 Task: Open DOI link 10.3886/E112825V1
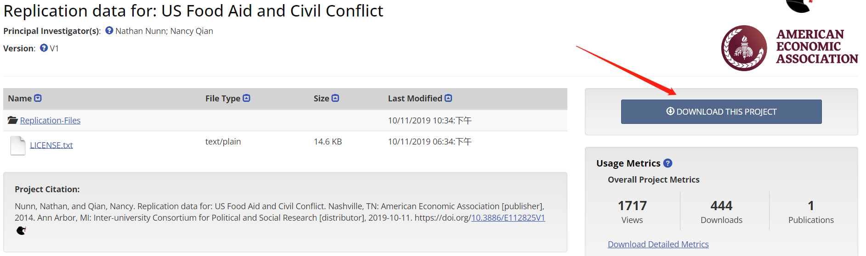click(x=508, y=217)
